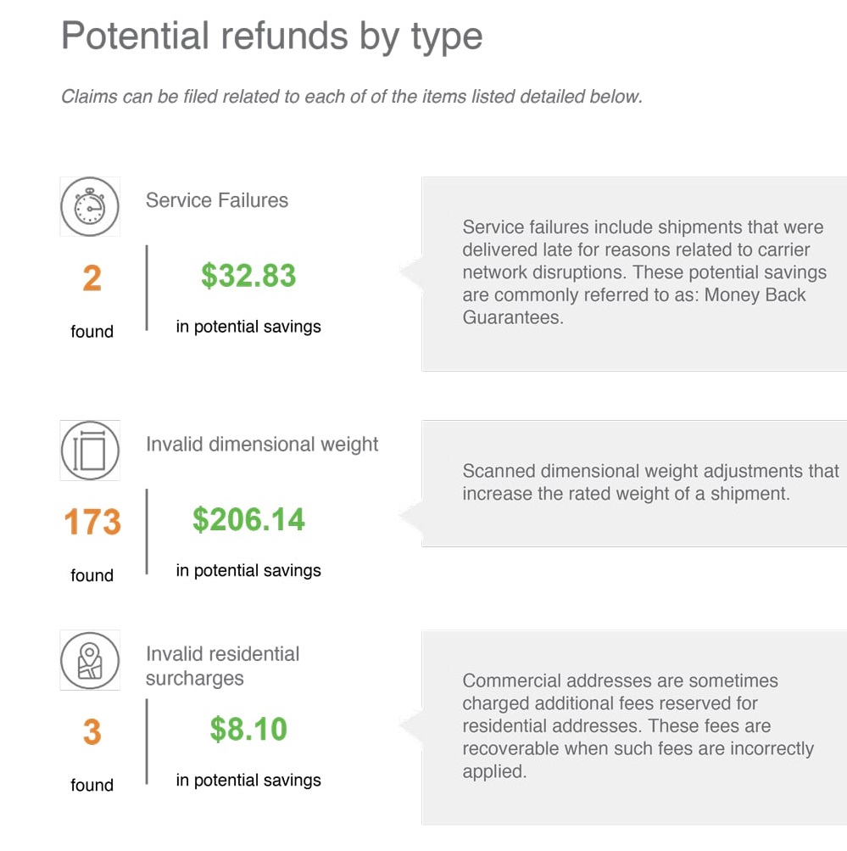Screen dimensions: 847x851
Task: Click the Money Back Guarantees description box
Action: (634, 274)
